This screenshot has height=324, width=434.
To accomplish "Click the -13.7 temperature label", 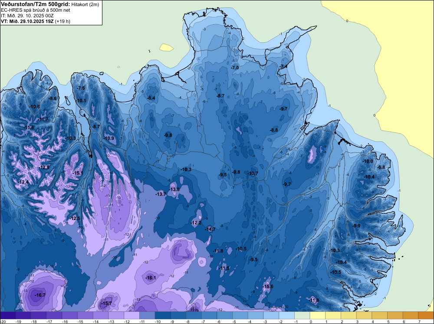I will pyautogui.click(x=161, y=194).
